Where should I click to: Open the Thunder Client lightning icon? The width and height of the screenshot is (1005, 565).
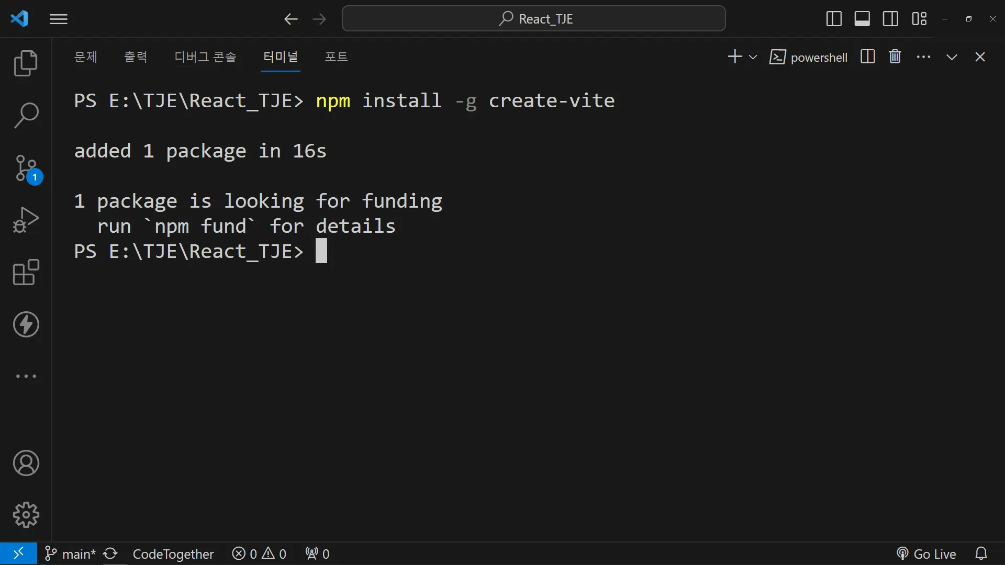(26, 324)
